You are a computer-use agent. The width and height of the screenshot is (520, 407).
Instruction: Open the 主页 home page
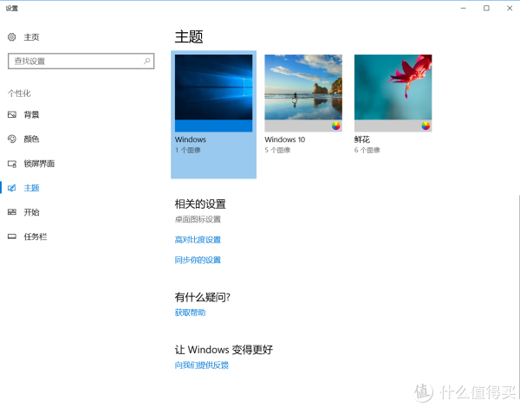point(31,37)
